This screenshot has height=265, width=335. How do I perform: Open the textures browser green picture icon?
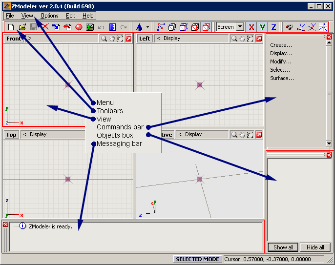tap(90, 27)
